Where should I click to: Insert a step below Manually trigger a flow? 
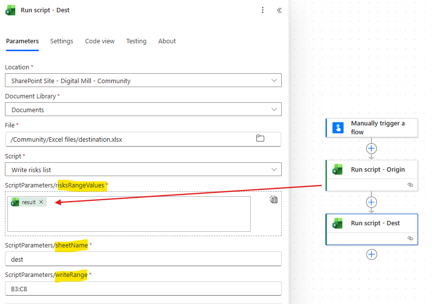click(371, 149)
